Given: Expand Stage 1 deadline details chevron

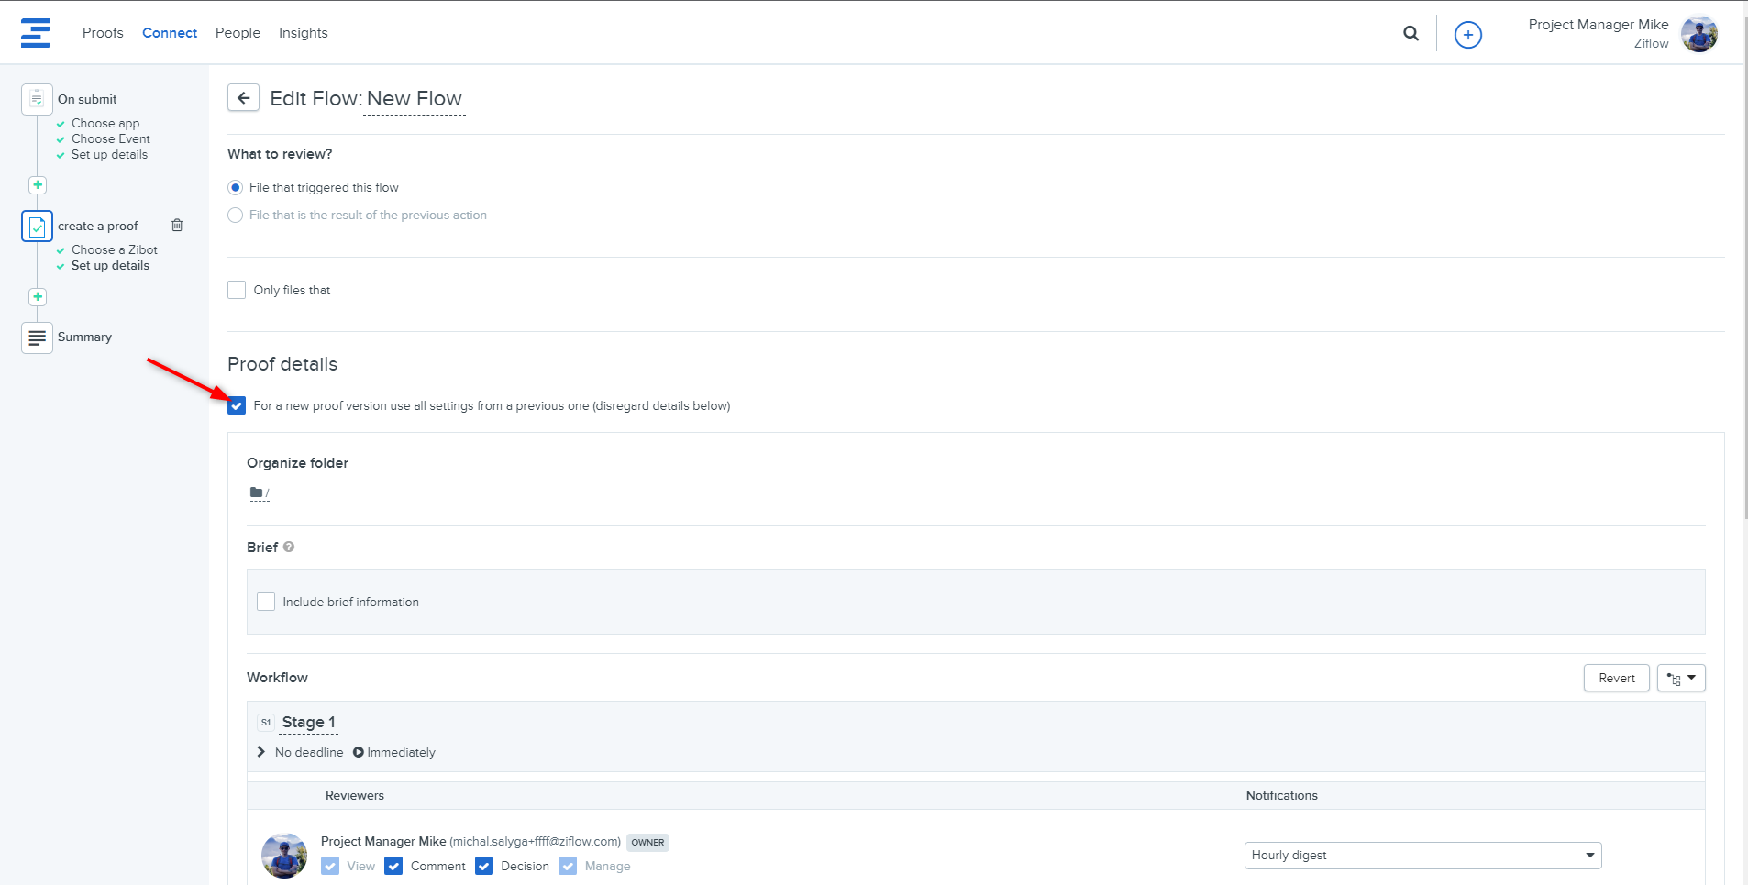Looking at the screenshot, I should [261, 752].
